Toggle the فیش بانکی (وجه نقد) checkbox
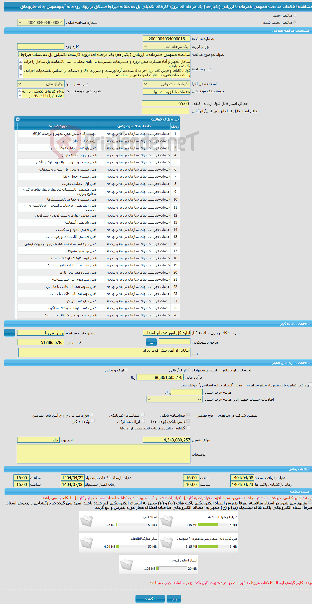312x604 pixels. pyautogui.click(x=188, y=421)
